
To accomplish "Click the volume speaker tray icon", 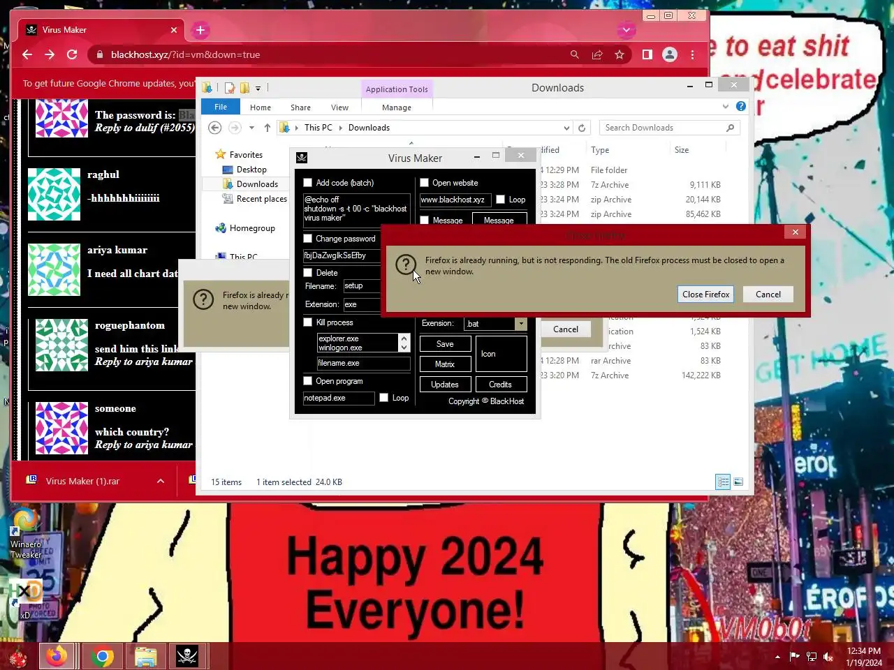I will [x=828, y=657].
